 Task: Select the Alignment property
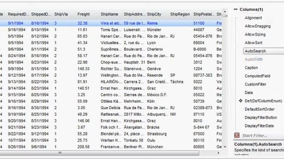(x=253, y=18)
